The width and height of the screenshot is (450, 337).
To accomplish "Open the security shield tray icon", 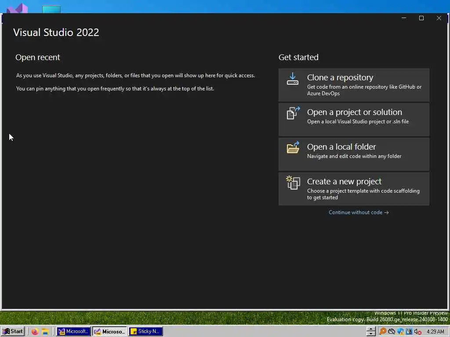I will tap(400, 332).
